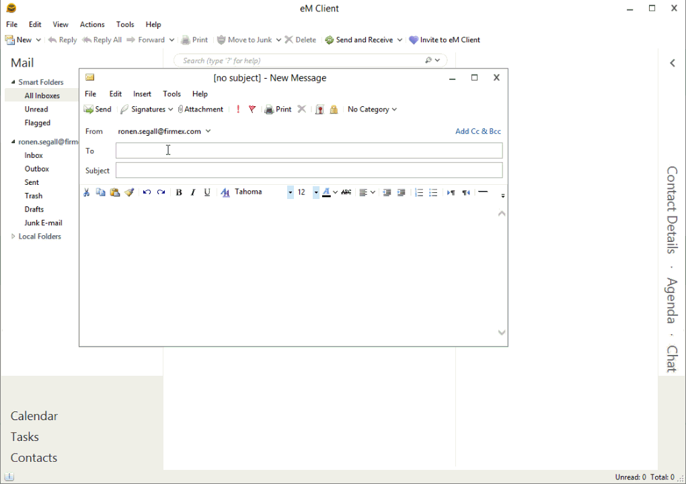686x484 pixels.
Task: Print the new message draft
Action: pos(278,110)
